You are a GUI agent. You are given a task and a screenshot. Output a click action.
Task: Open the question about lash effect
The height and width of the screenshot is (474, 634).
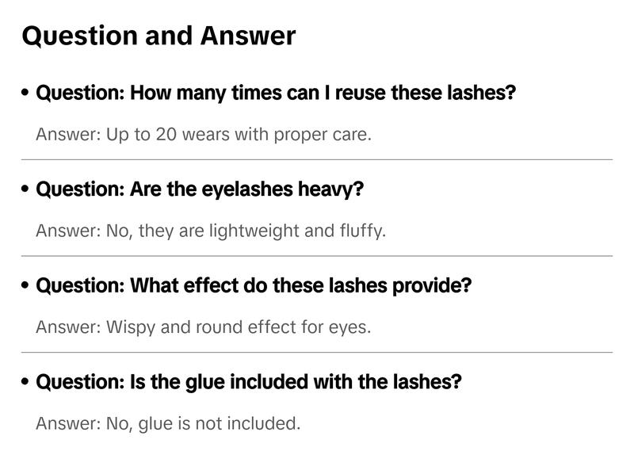254,285
